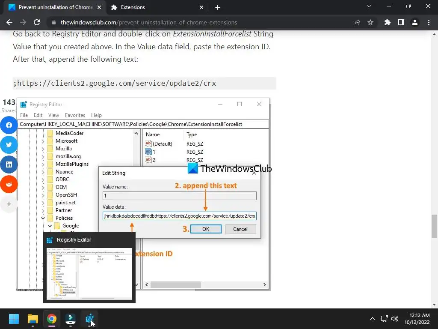Image resolution: width=438 pixels, height=329 pixels.
Task: Share article on Twitter
Action: click(9, 145)
